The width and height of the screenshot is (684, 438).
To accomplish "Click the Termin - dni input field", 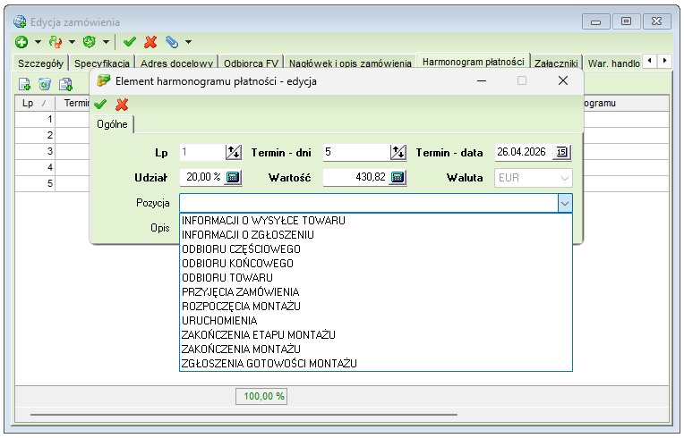I will coord(356,152).
